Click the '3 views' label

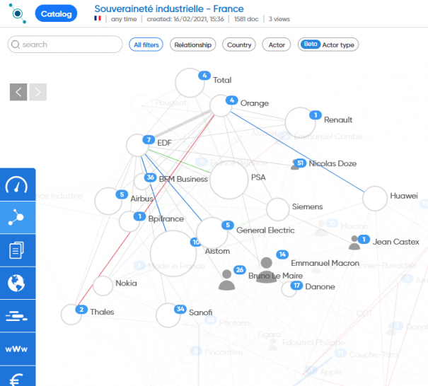(x=279, y=19)
